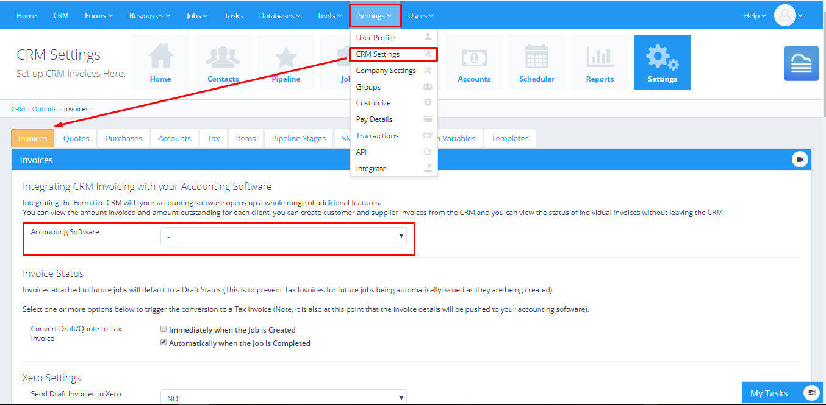Select CRM Settings from the Settings menu
The width and height of the screenshot is (826, 405).
tap(378, 54)
